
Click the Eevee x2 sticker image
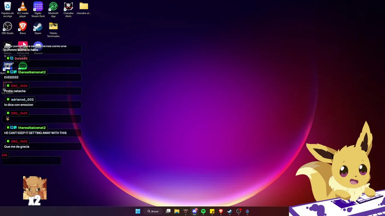[35, 190]
